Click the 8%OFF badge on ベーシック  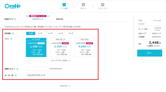41,43
